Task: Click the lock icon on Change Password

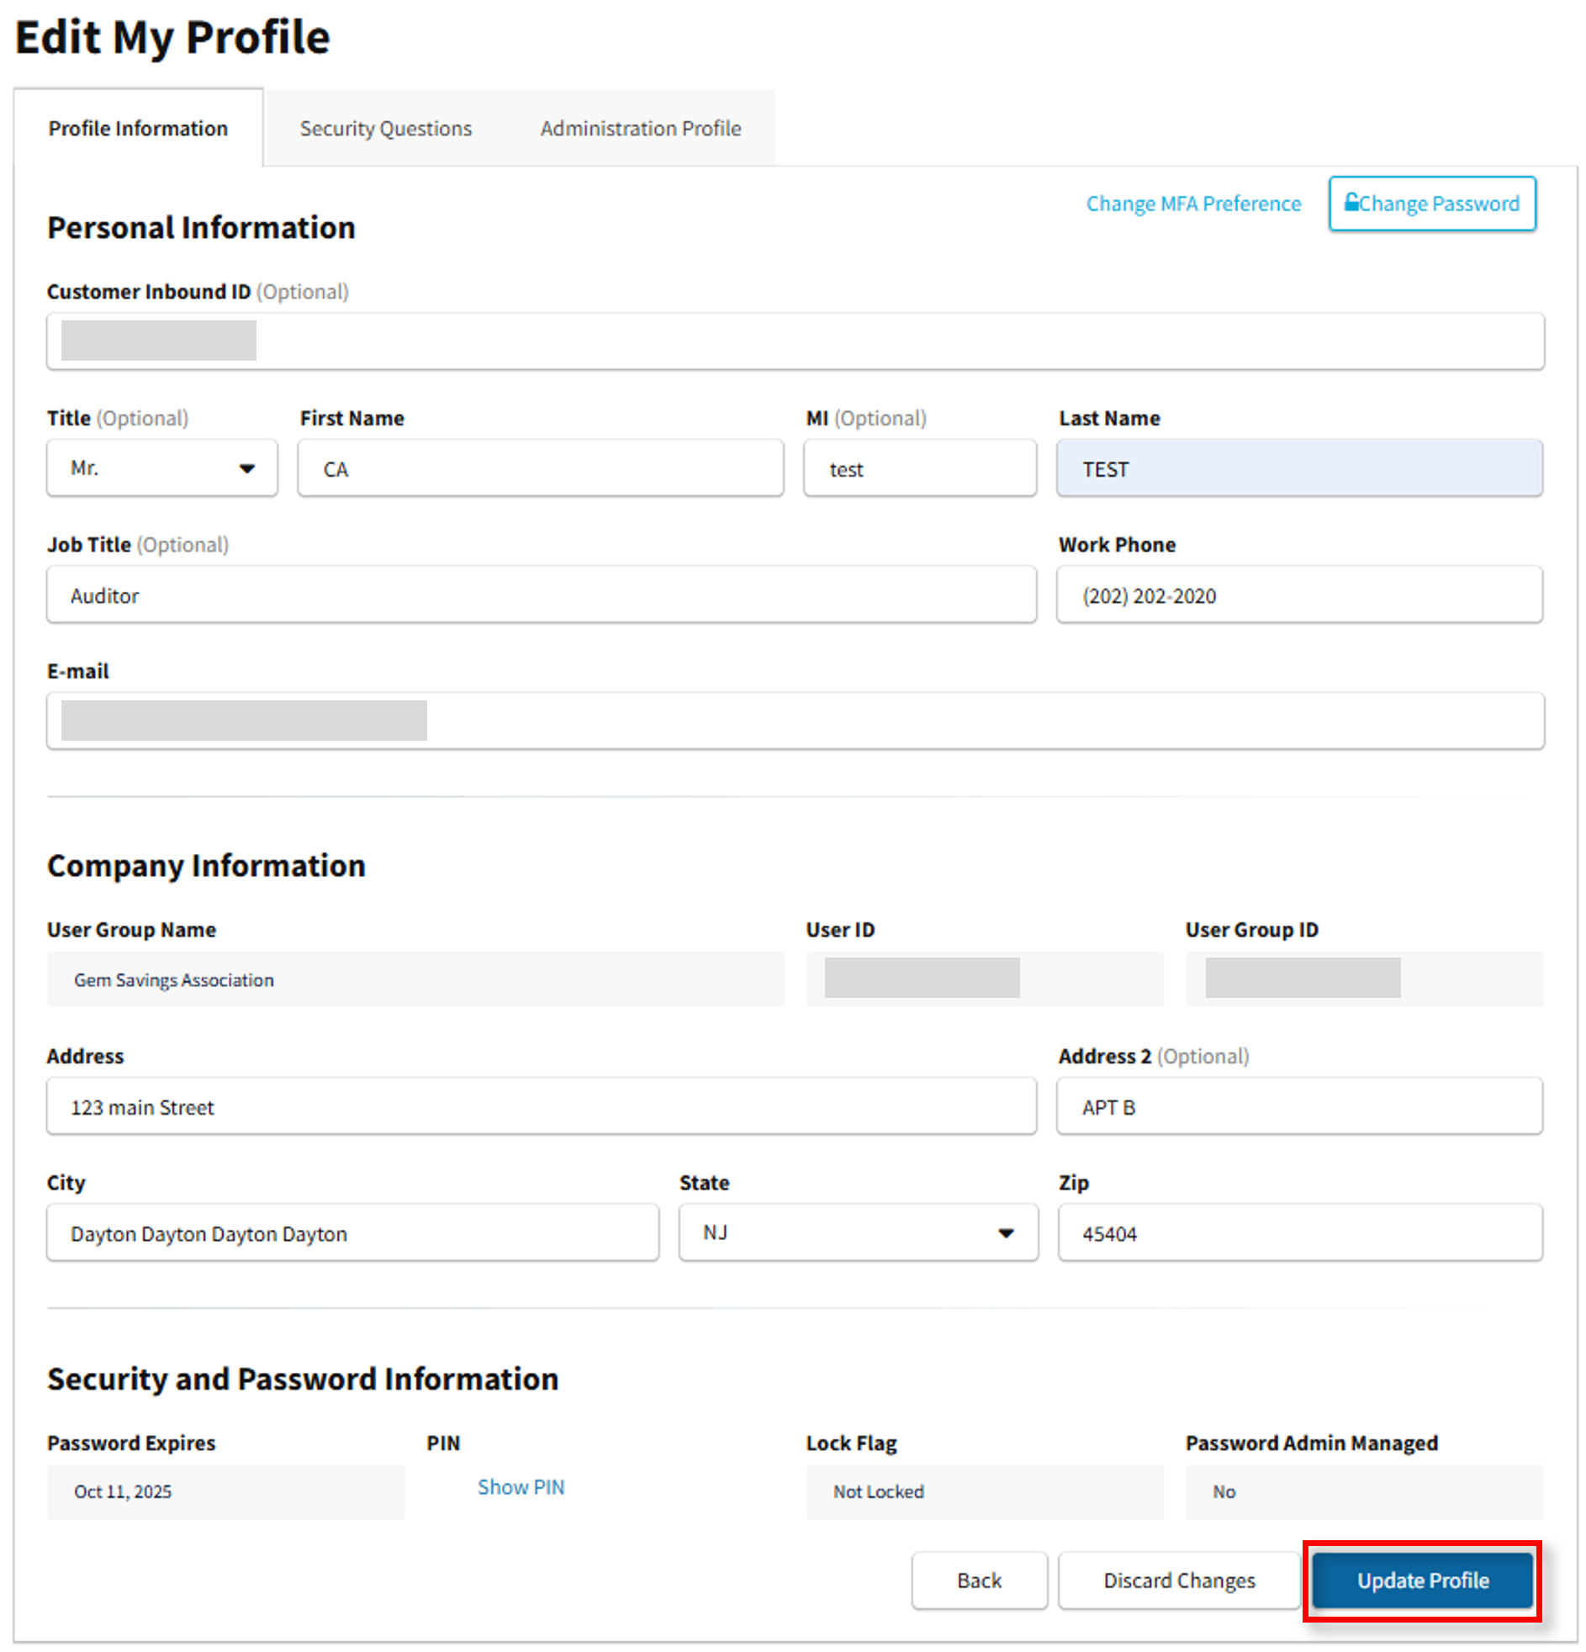Action: (1351, 203)
